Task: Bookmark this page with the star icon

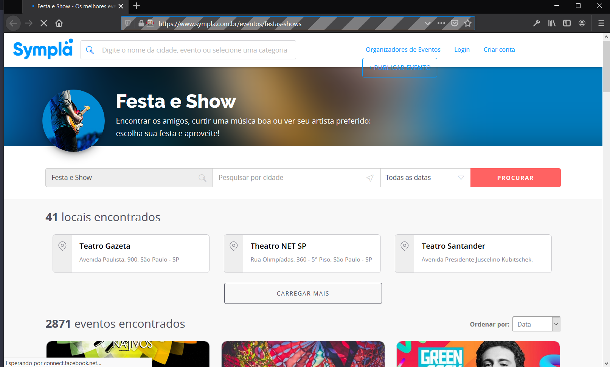Action: pyautogui.click(x=468, y=23)
